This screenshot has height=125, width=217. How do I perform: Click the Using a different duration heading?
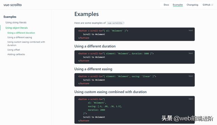tap(95, 46)
